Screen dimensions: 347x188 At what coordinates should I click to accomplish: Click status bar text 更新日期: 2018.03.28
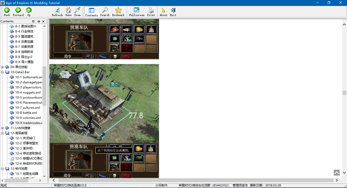coord(265,185)
